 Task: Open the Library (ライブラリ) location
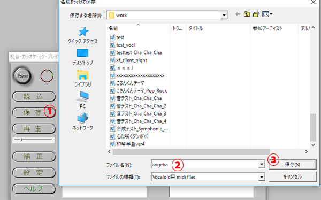(x=83, y=79)
